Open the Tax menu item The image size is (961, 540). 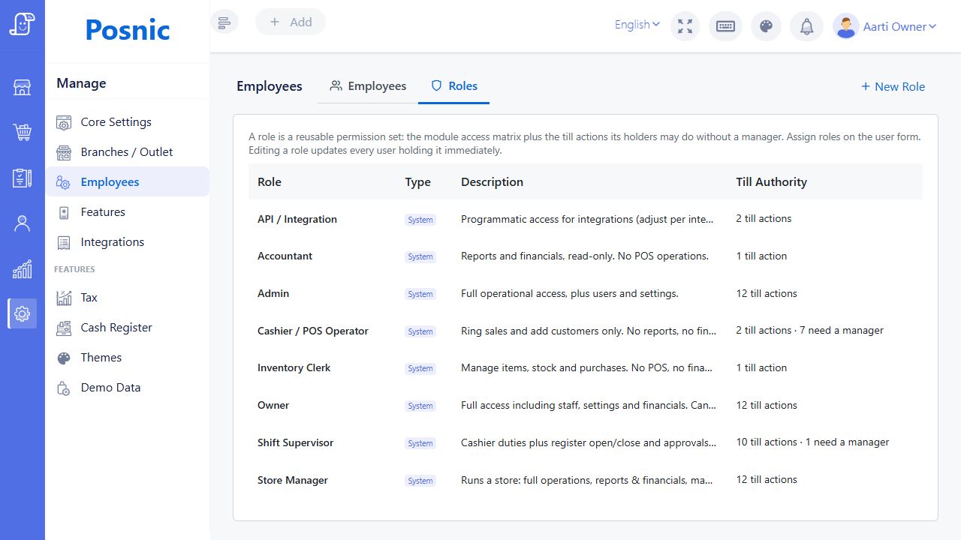pyautogui.click(x=128, y=298)
